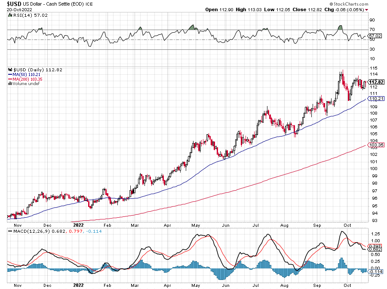387x289 pixels.
Task: Click the MA(50) 110.21 legend text
Action: (26, 74)
